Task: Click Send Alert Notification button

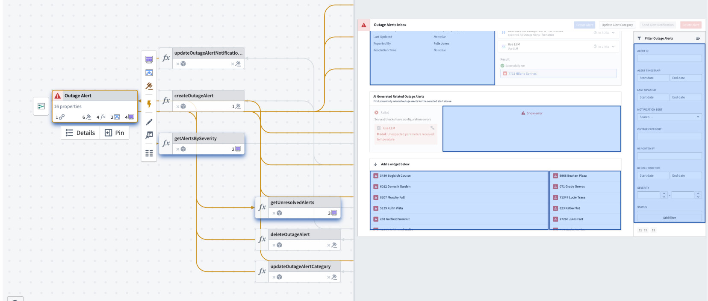Action: pos(658,25)
